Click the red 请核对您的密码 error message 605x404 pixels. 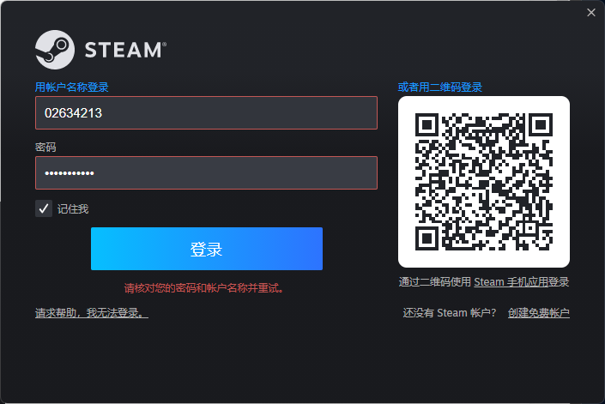pos(203,288)
